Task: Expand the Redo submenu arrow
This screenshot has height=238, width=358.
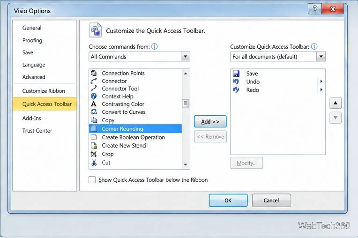Action: 321,89
